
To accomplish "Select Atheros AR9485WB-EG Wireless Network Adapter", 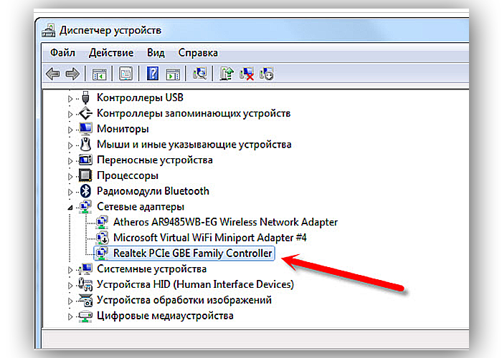I will [x=225, y=222].
